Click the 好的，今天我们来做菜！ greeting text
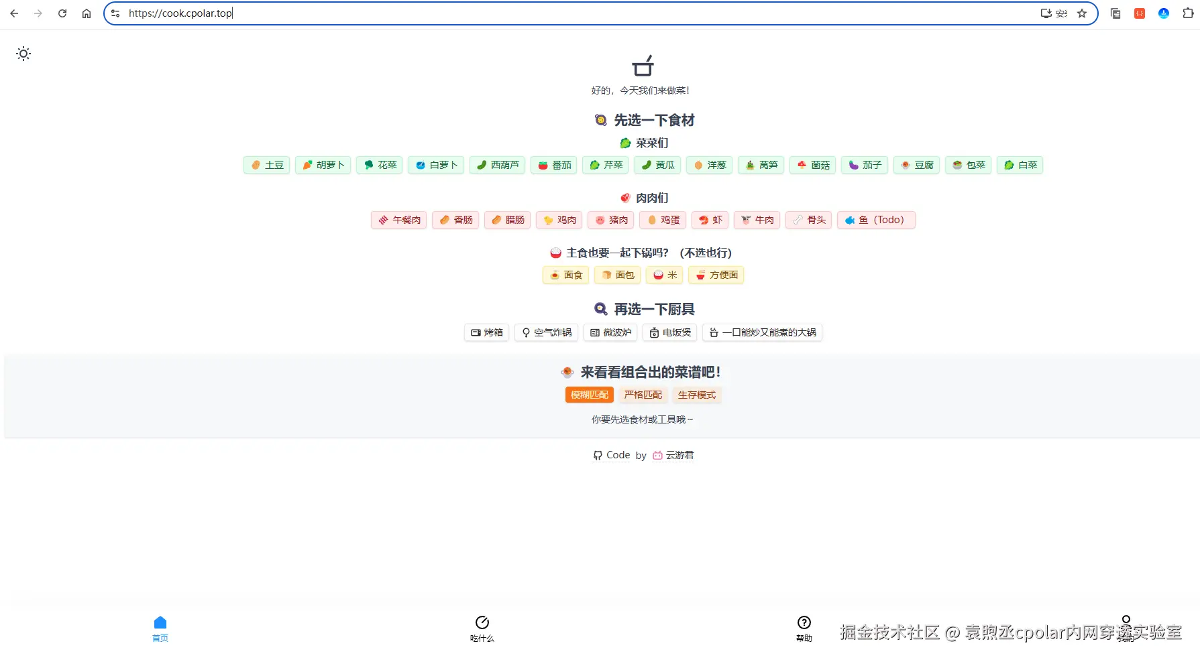The image size is (1200, 660). click(x=641, y=90)
